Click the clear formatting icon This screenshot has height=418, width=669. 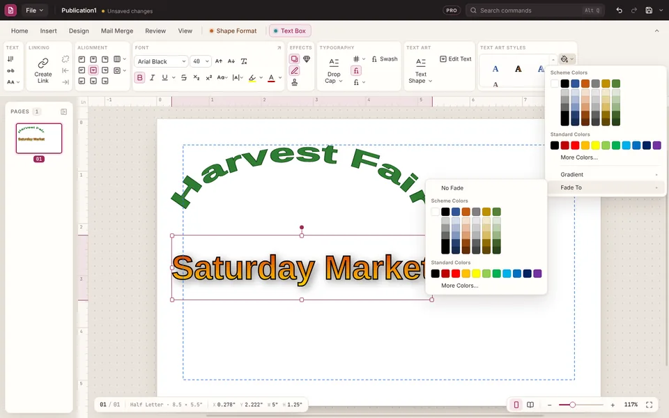(x=244, y=61)
